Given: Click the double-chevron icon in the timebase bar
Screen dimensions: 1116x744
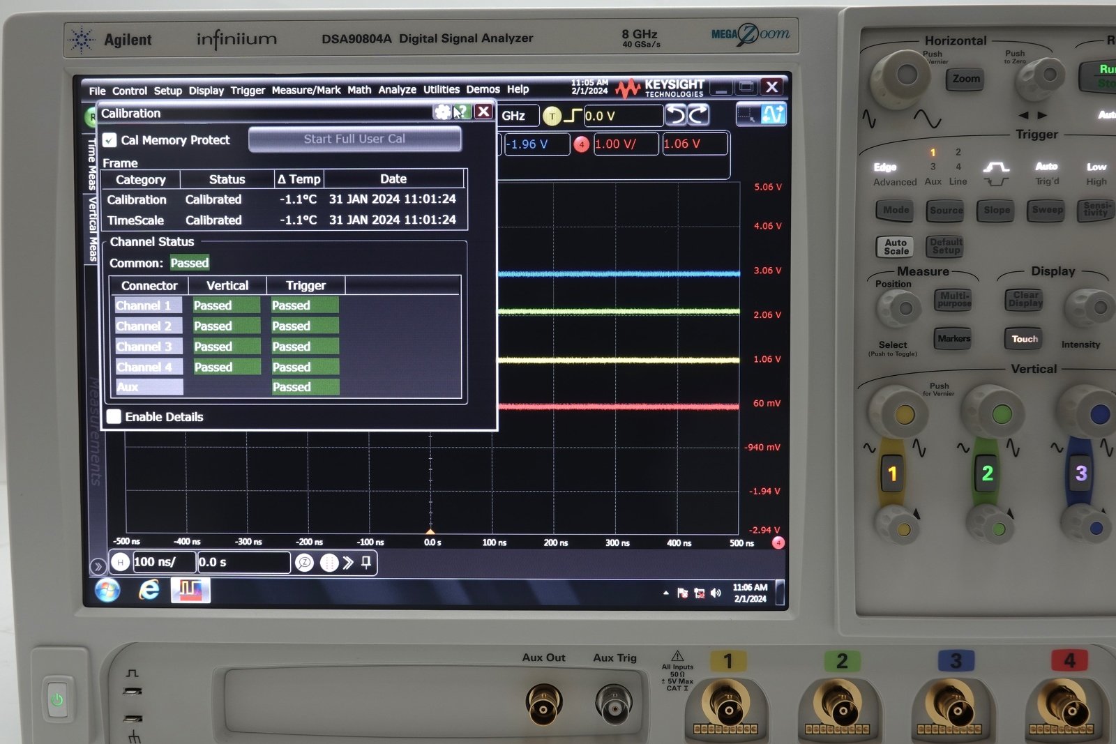Looking at the screenshot, I should 348,563.
